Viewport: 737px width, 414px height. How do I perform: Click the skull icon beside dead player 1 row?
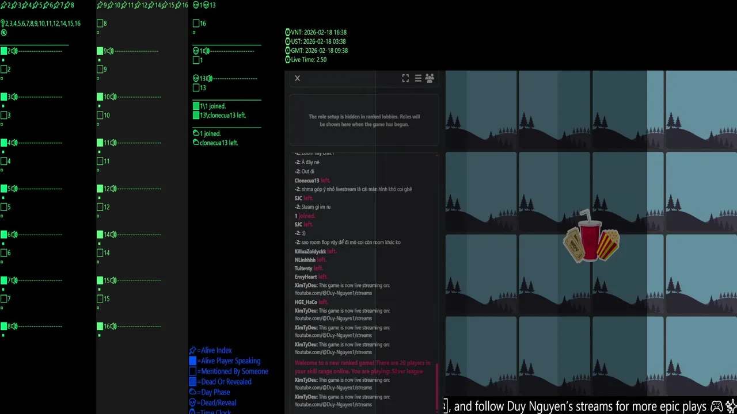196,51
